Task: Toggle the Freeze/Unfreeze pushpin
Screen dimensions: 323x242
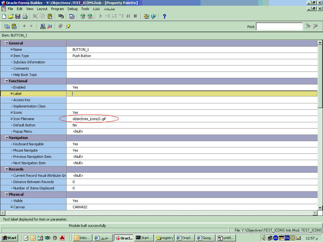Action: (x=68, y=26)
